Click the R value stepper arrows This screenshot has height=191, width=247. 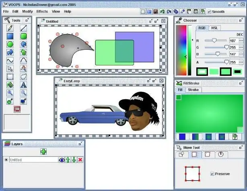(x=241, y=41)
